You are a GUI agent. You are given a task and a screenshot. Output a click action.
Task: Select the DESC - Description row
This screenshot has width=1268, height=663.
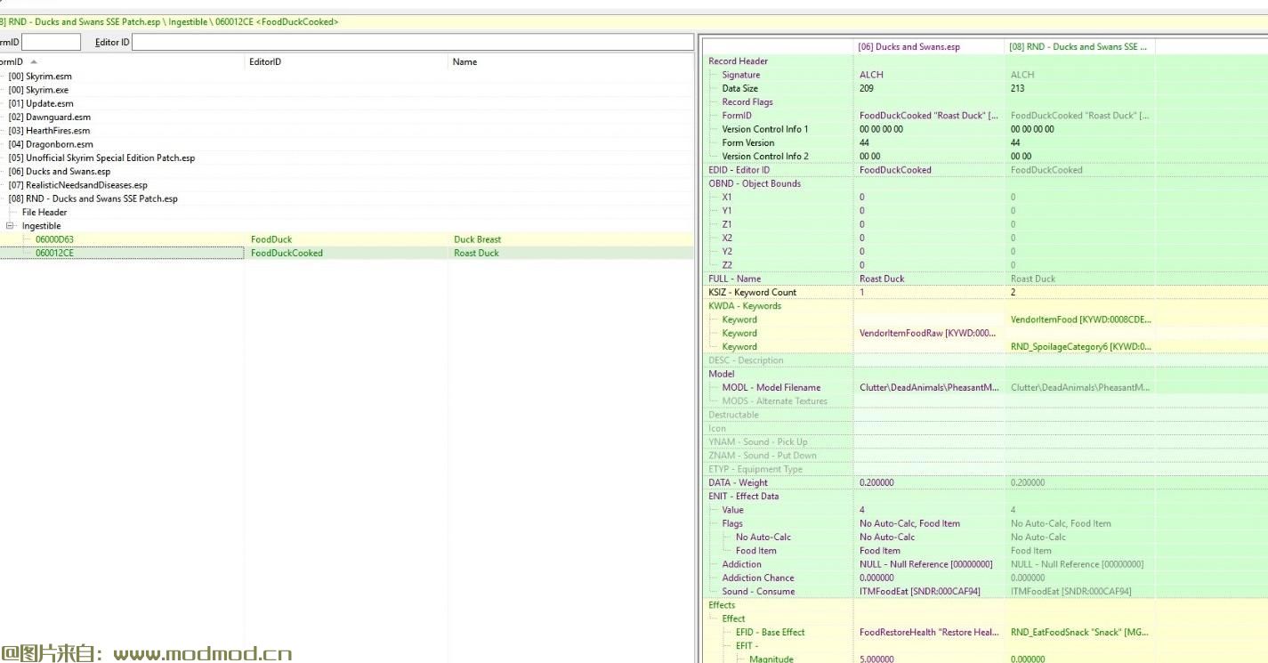tap(746, 360)
